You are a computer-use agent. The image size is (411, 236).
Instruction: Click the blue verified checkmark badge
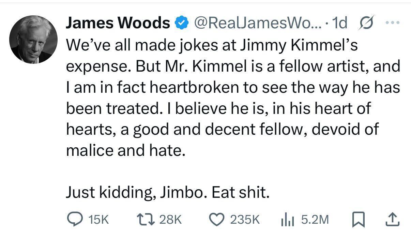coord(181,23)
